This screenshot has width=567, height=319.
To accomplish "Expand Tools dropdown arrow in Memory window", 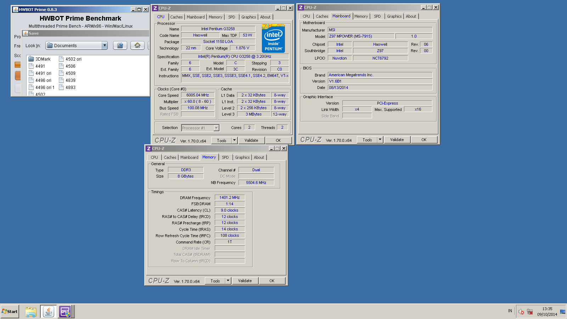I will 228,281.
